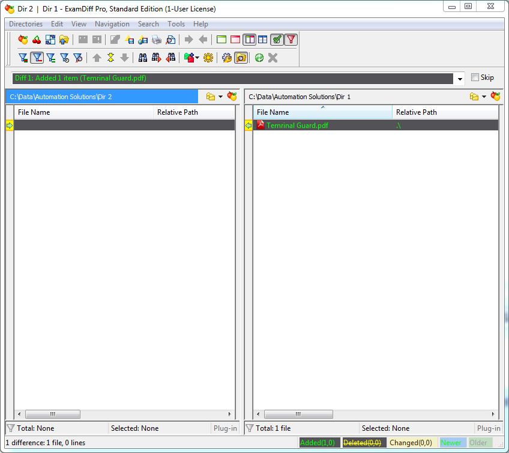
Task: Swap the two directory panes
Action: click(x=50, y=40)
